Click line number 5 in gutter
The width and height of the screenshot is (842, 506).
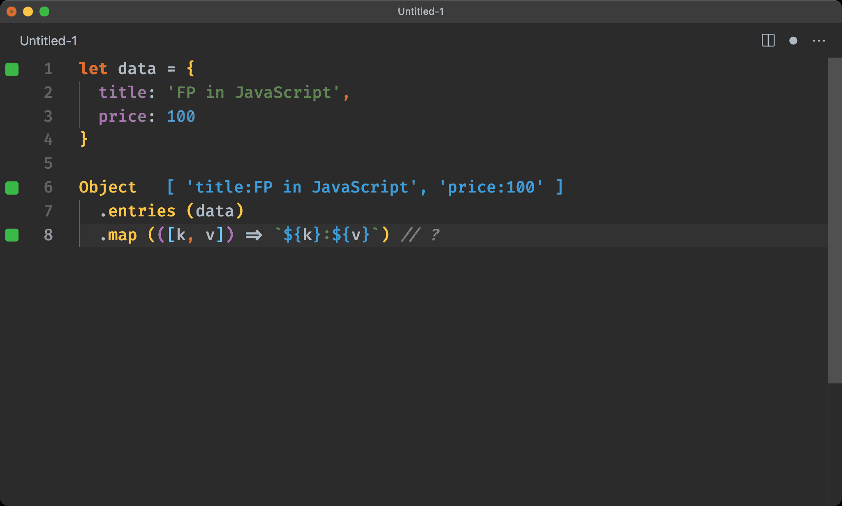[x=48, y=163]
